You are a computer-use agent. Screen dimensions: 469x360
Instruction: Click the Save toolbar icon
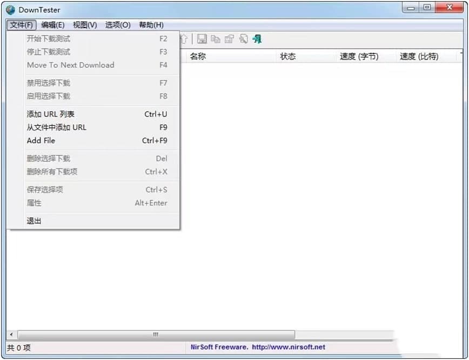click(202, 38)
